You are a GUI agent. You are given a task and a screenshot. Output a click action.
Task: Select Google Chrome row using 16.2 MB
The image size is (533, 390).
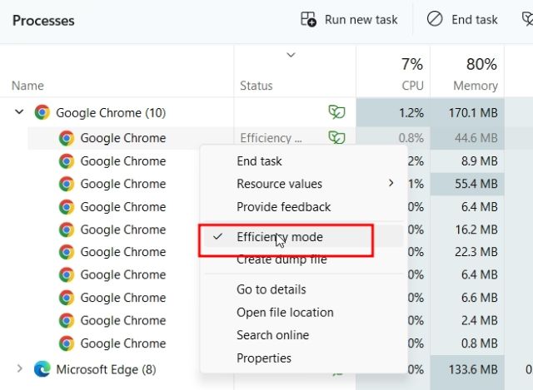[123, 230]
